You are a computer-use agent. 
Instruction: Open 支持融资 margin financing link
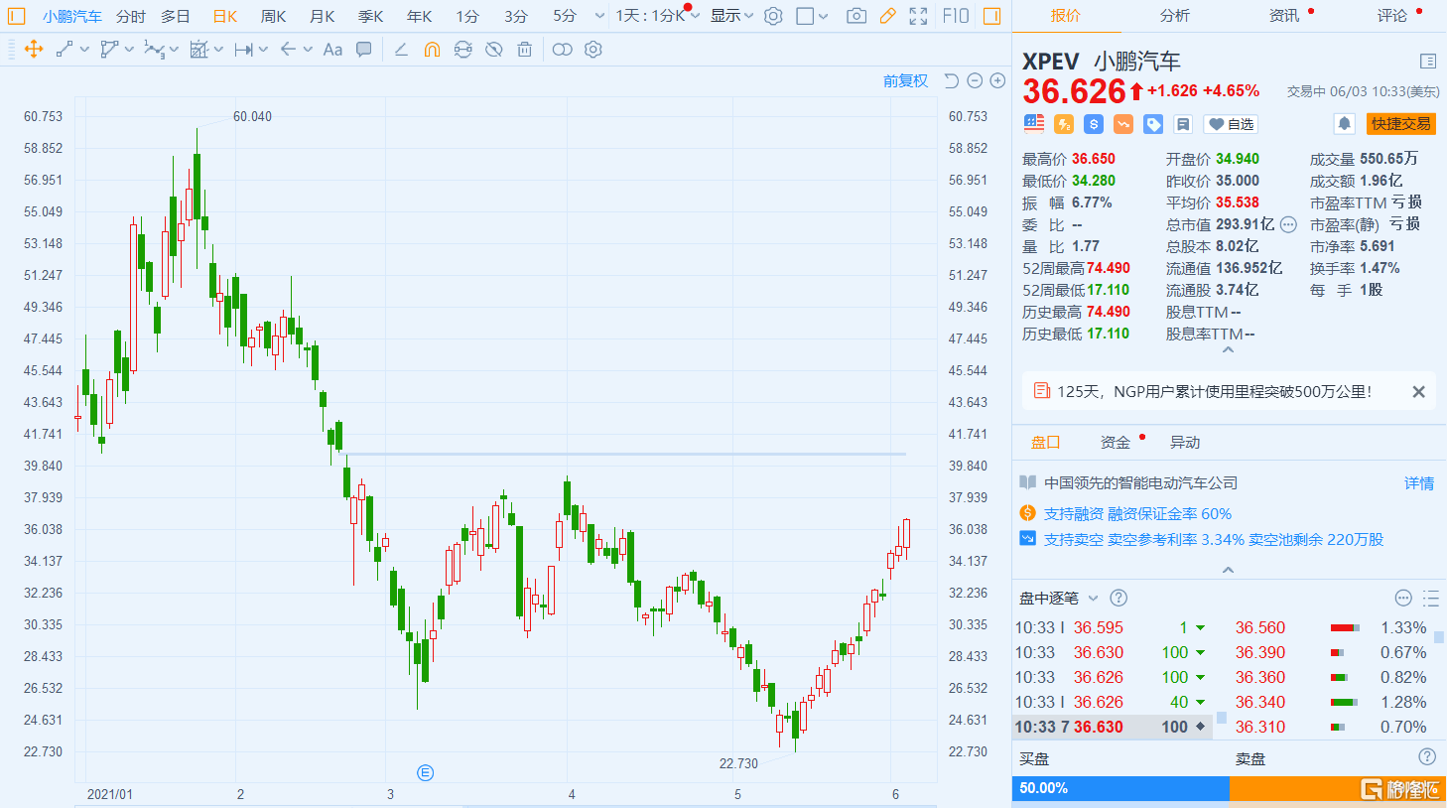point(1137,514)
